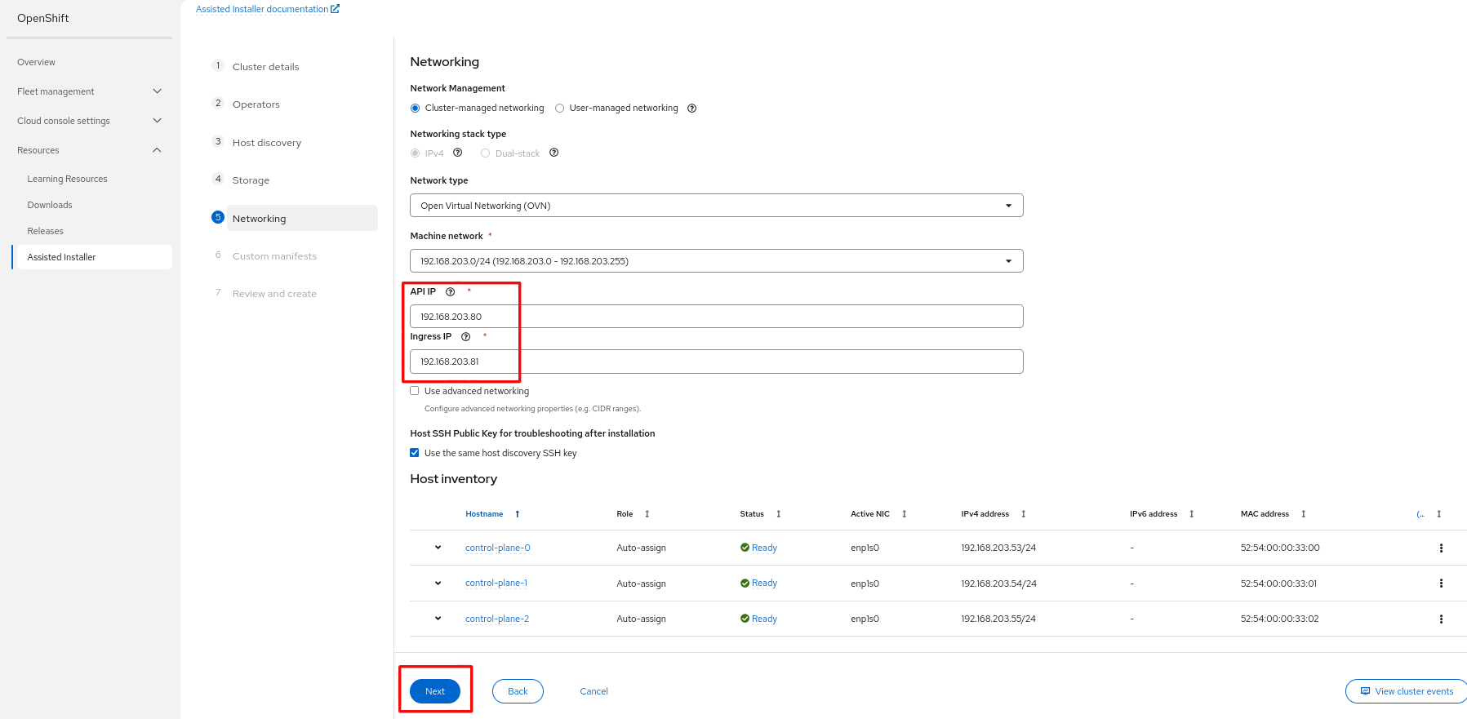
Task: Open help icon next to User-managed networking
Action: (691, 109)
